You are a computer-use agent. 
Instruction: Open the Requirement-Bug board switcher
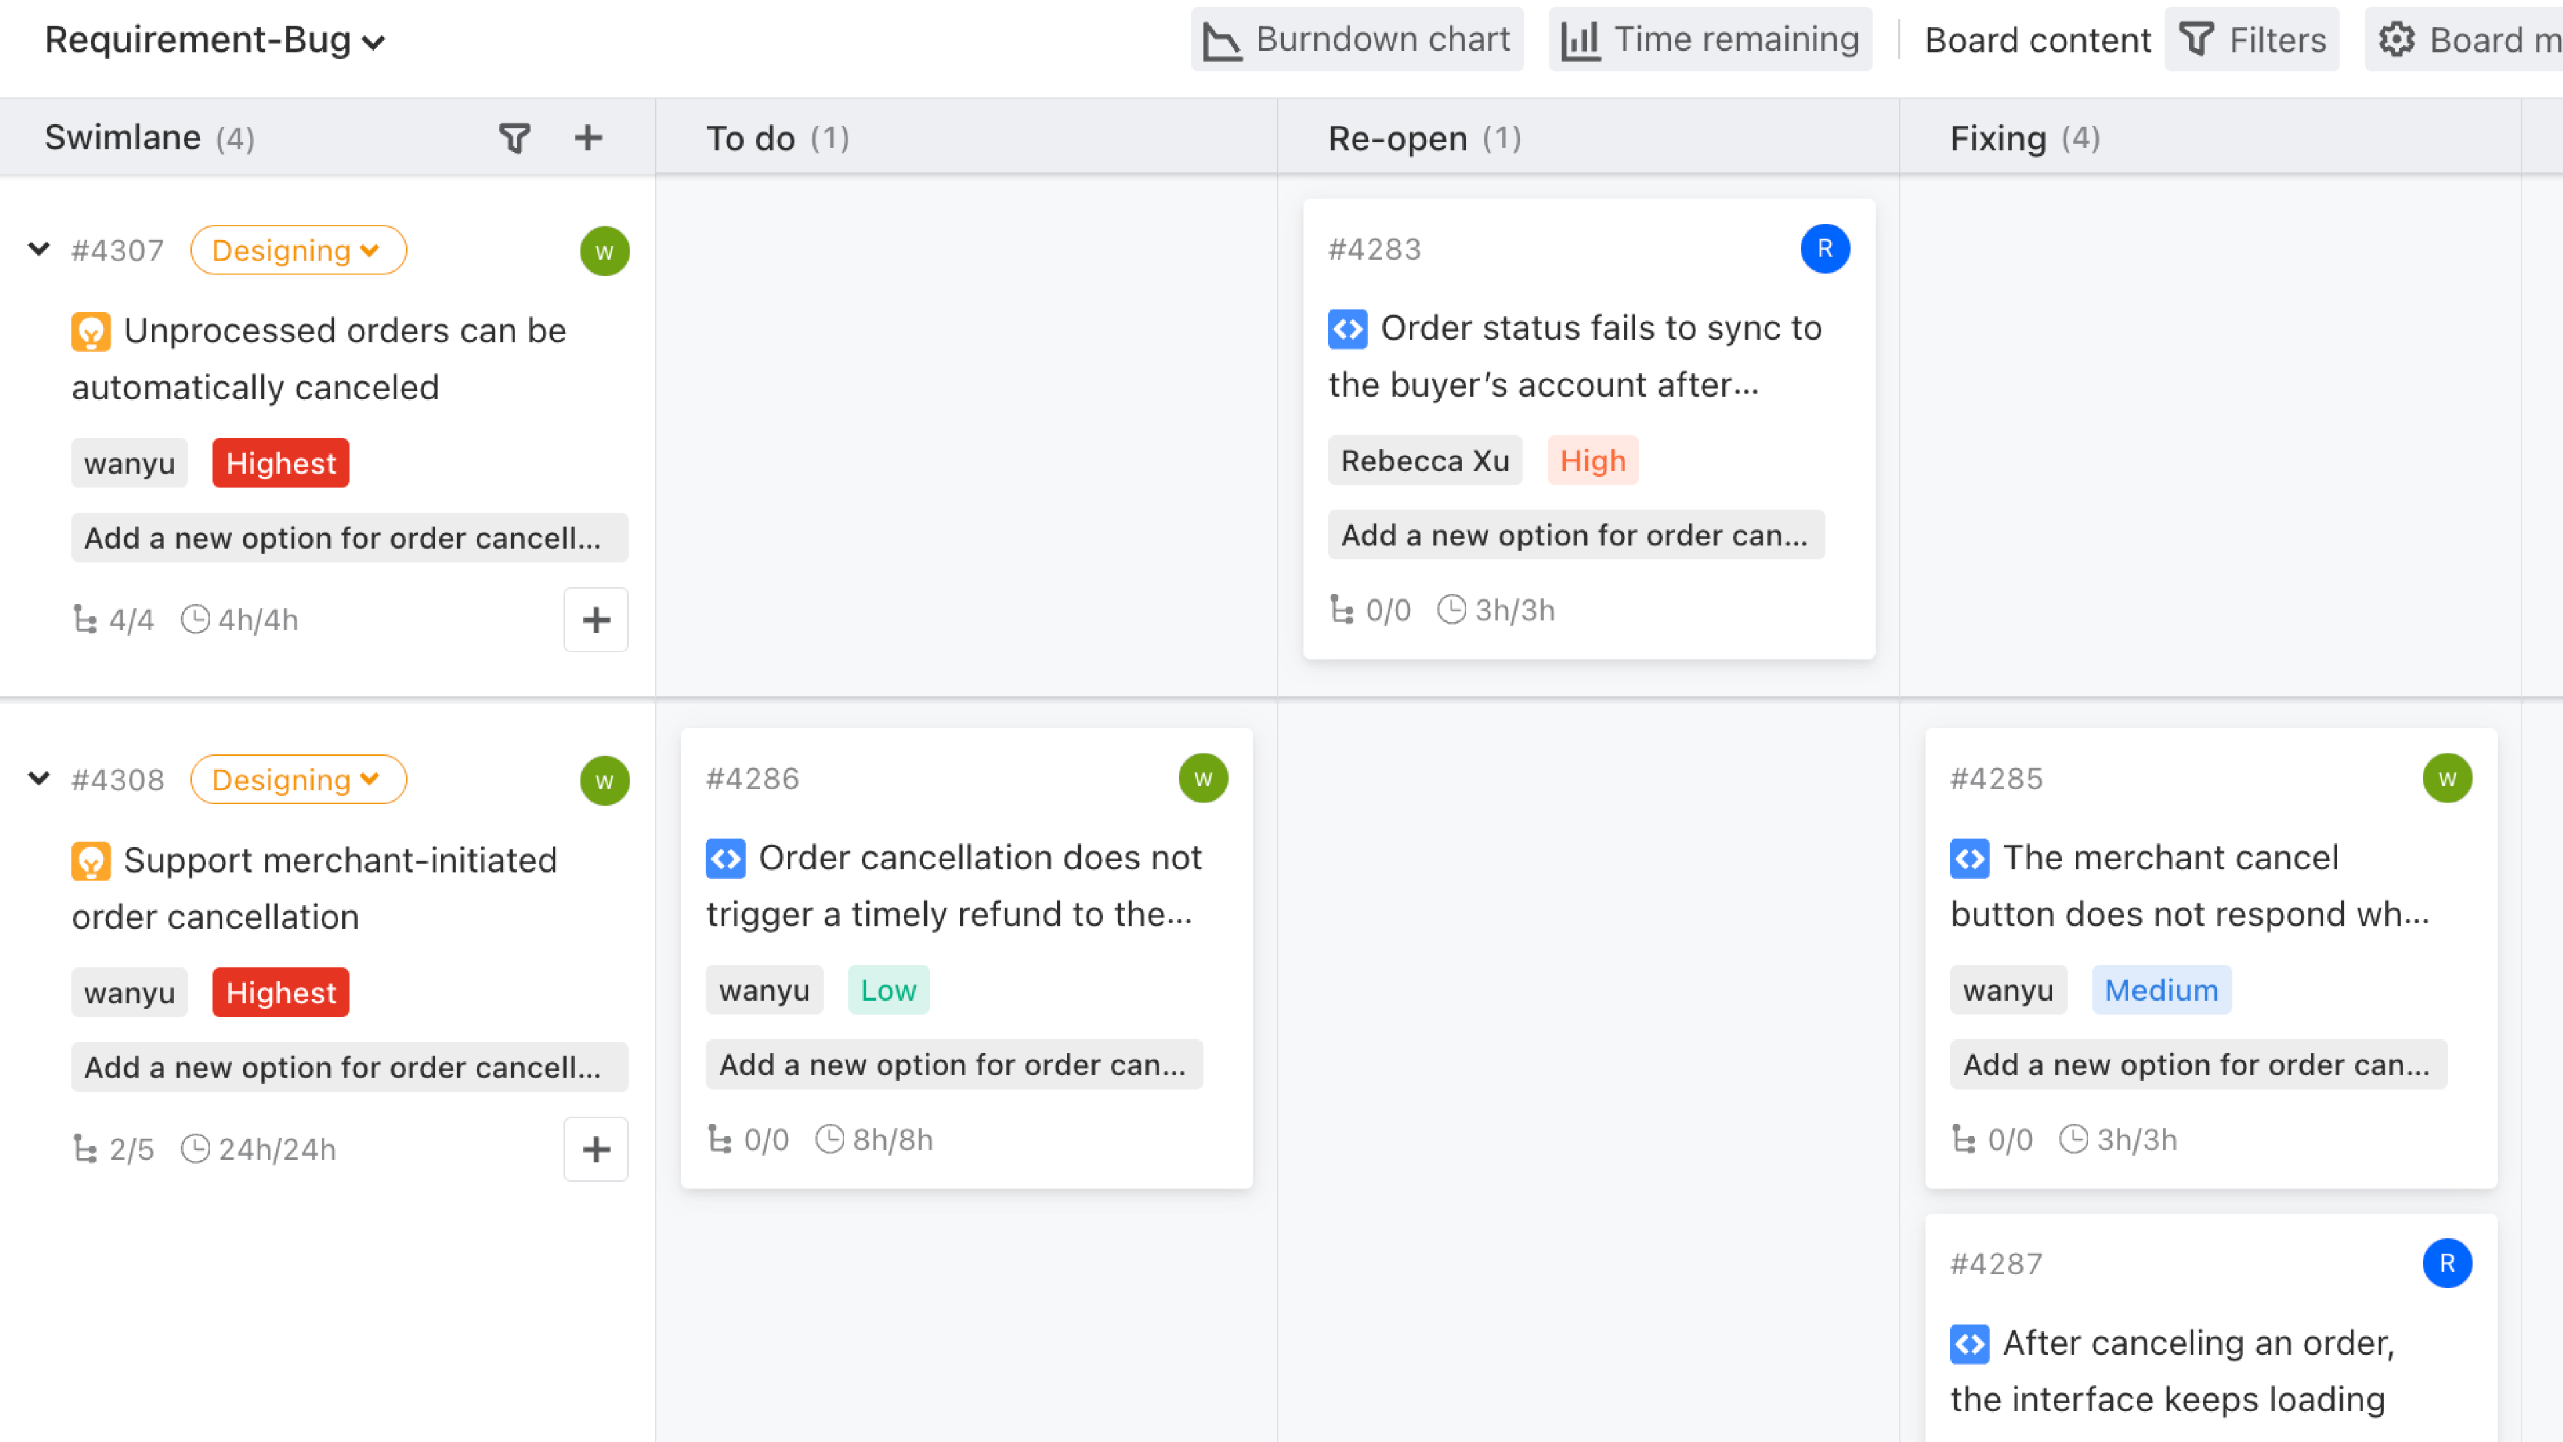213,40
